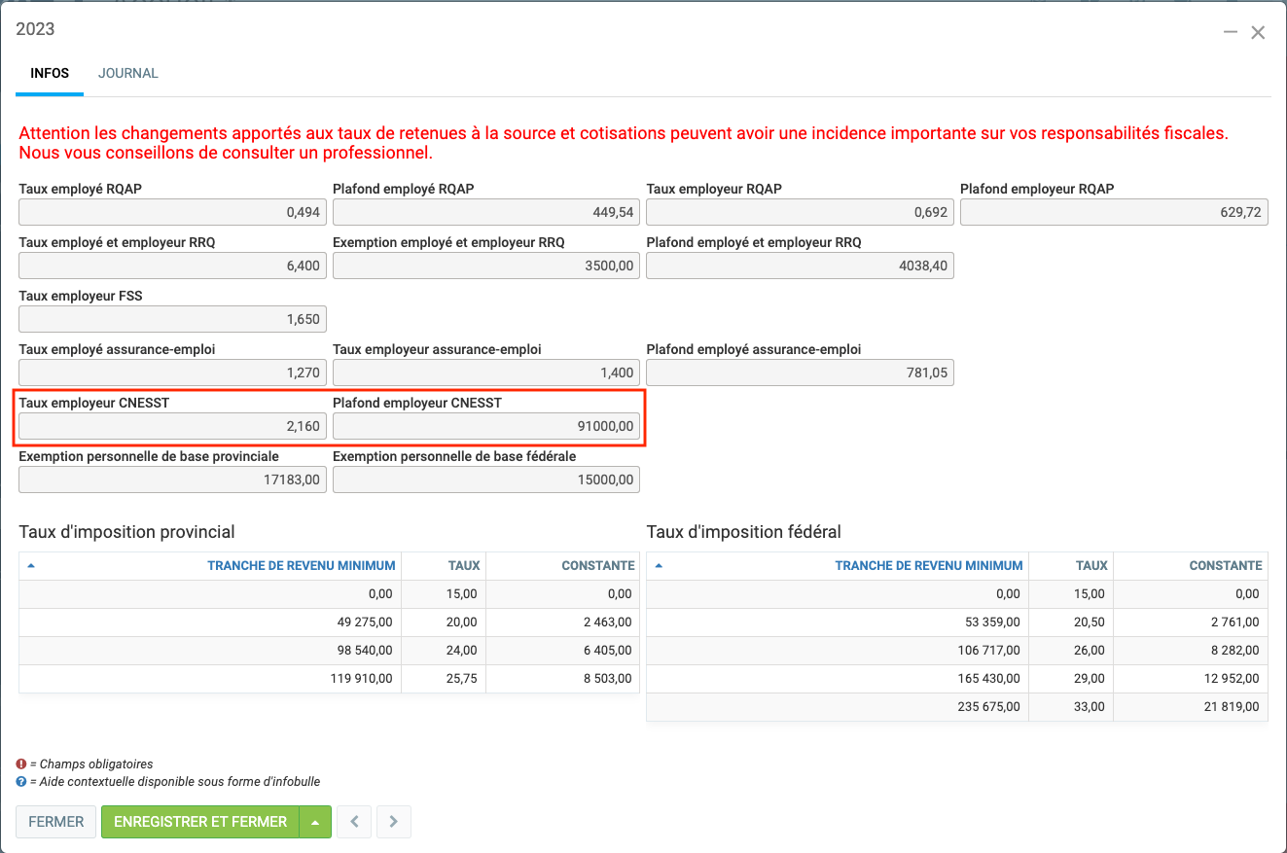This screenshot has height=853, width=1287.
Task: Click Taux employé RQAP field
Action: click(x=172, y=212)
